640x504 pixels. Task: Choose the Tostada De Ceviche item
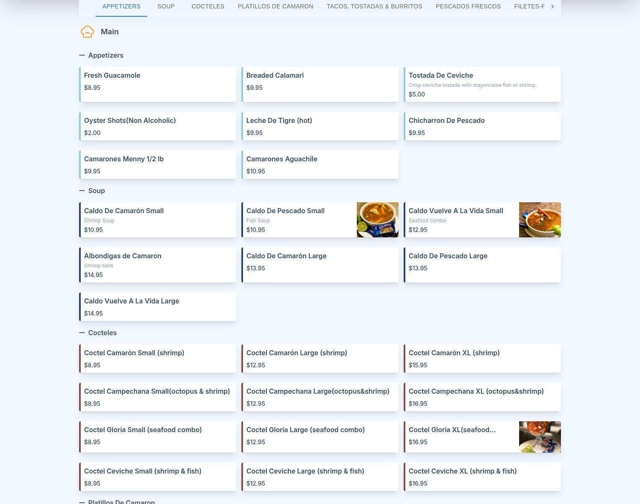click(482, 84)
